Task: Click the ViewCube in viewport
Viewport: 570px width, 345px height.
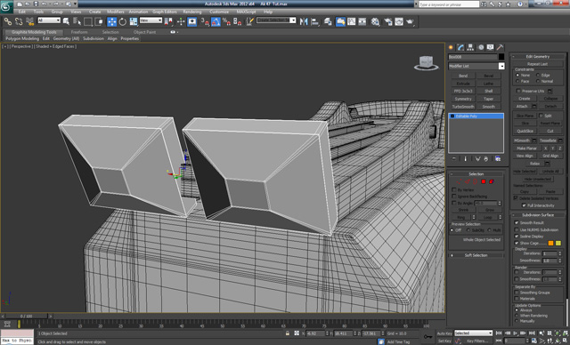Action: click(426, 63)
